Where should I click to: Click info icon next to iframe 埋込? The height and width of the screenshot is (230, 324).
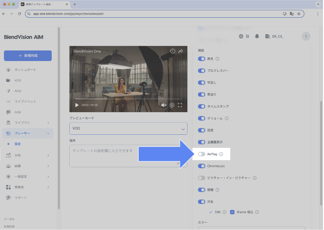point(257,212)
